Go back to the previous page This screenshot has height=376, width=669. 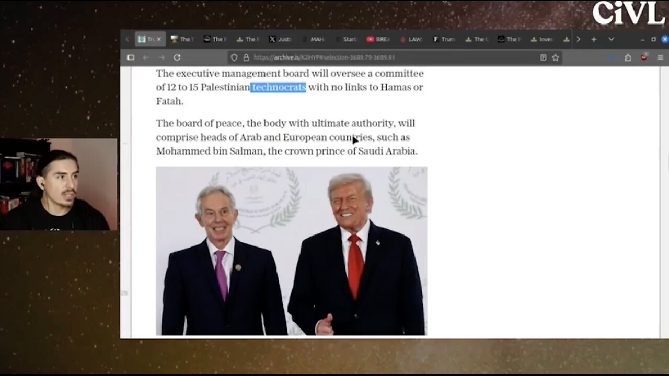146,57
